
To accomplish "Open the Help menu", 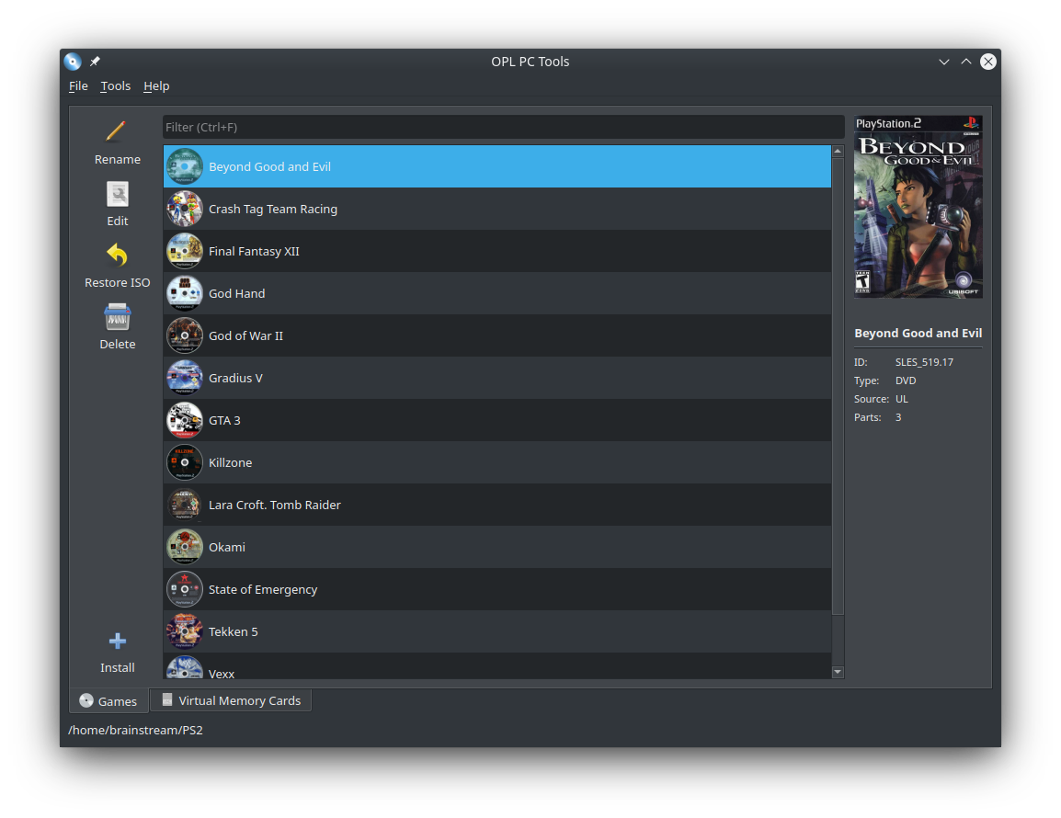I will [x=156, y=85].
